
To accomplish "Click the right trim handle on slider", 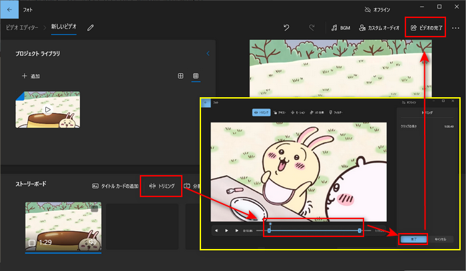I will (x=359, y=230).
